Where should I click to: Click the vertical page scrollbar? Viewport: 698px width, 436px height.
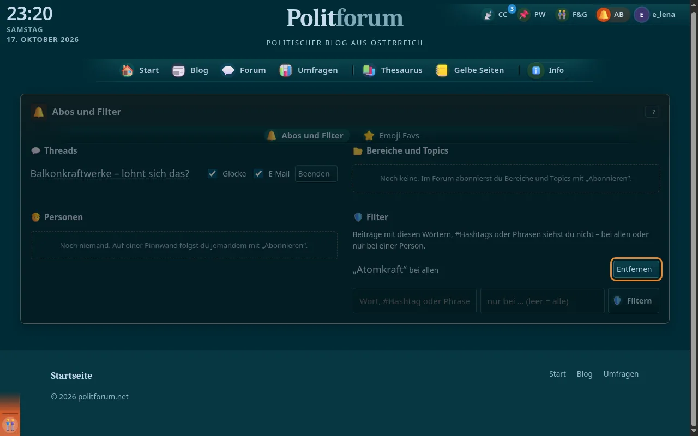click(694, 218)
